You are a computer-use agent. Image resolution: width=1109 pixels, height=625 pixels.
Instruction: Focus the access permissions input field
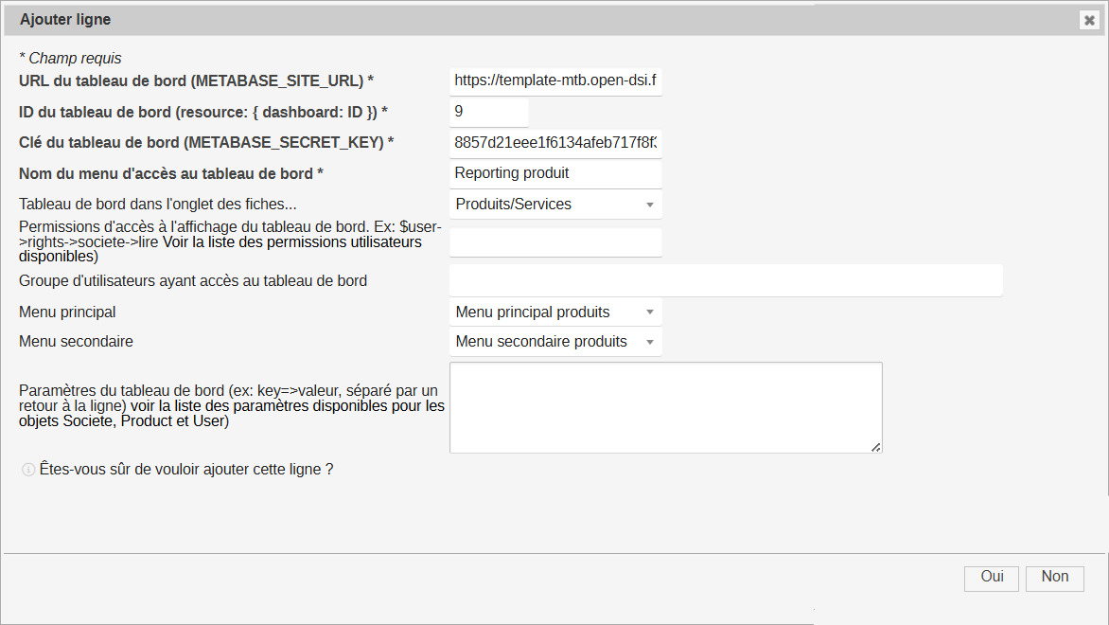click(x=555, y=242)
